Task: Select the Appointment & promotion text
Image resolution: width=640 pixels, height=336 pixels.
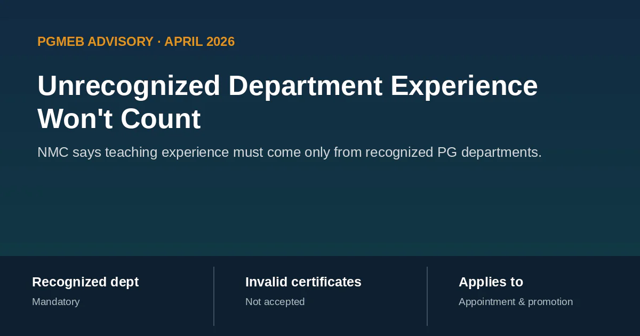Action: pyautogui.click(x=516, y=302)
